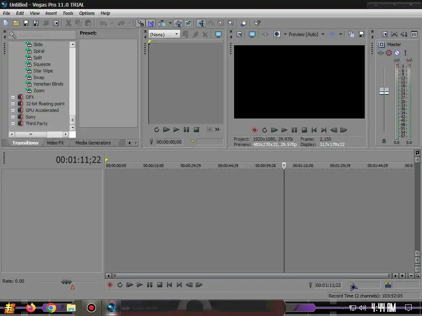Click the preview Record button

(254, 130)
